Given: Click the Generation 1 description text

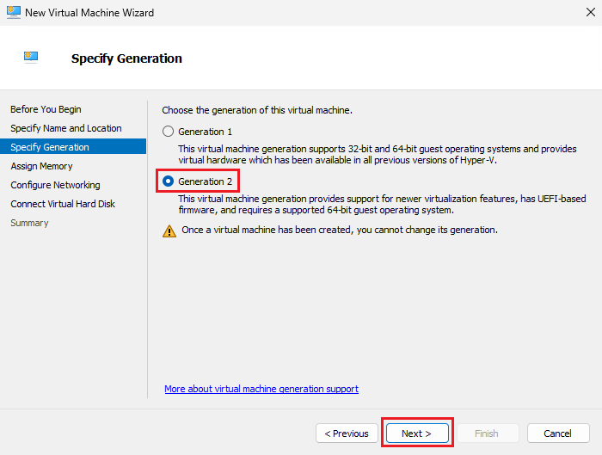Looking at the screenshot, I should (x=378, y=154).
